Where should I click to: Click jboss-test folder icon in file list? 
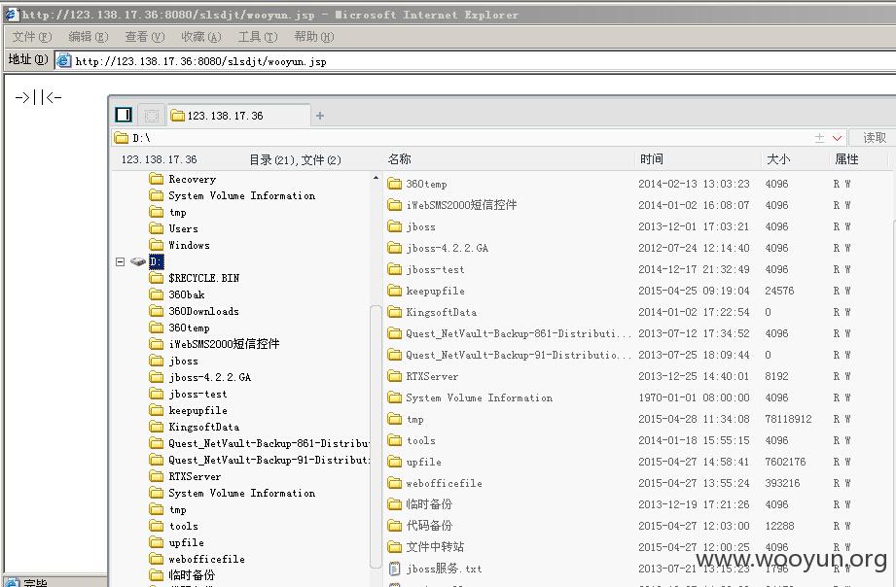pyautogui.click(x=394, y=269)
